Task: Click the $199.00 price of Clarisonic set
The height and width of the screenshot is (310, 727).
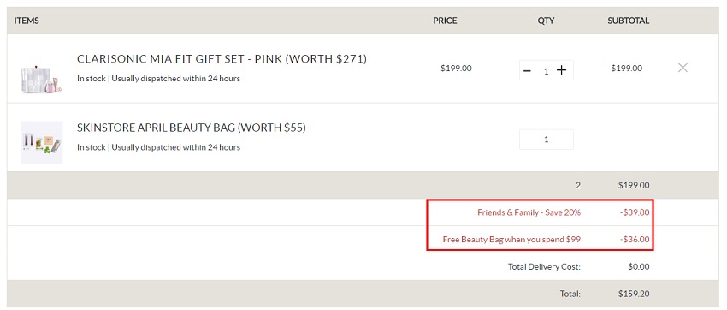Action: 456,69
